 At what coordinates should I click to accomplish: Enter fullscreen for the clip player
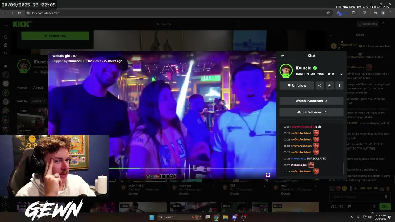tap(268, 175)
